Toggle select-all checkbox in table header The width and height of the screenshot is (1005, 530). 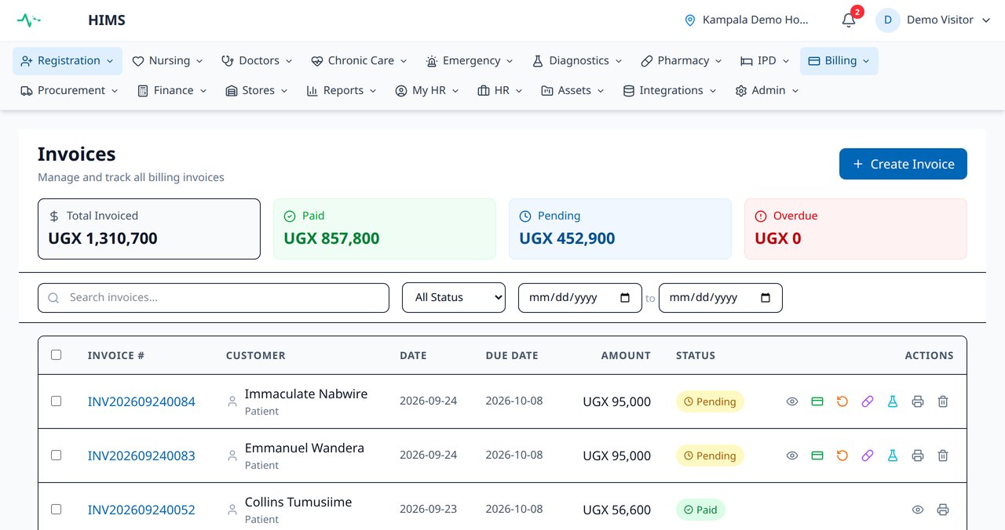click(56, 355)
